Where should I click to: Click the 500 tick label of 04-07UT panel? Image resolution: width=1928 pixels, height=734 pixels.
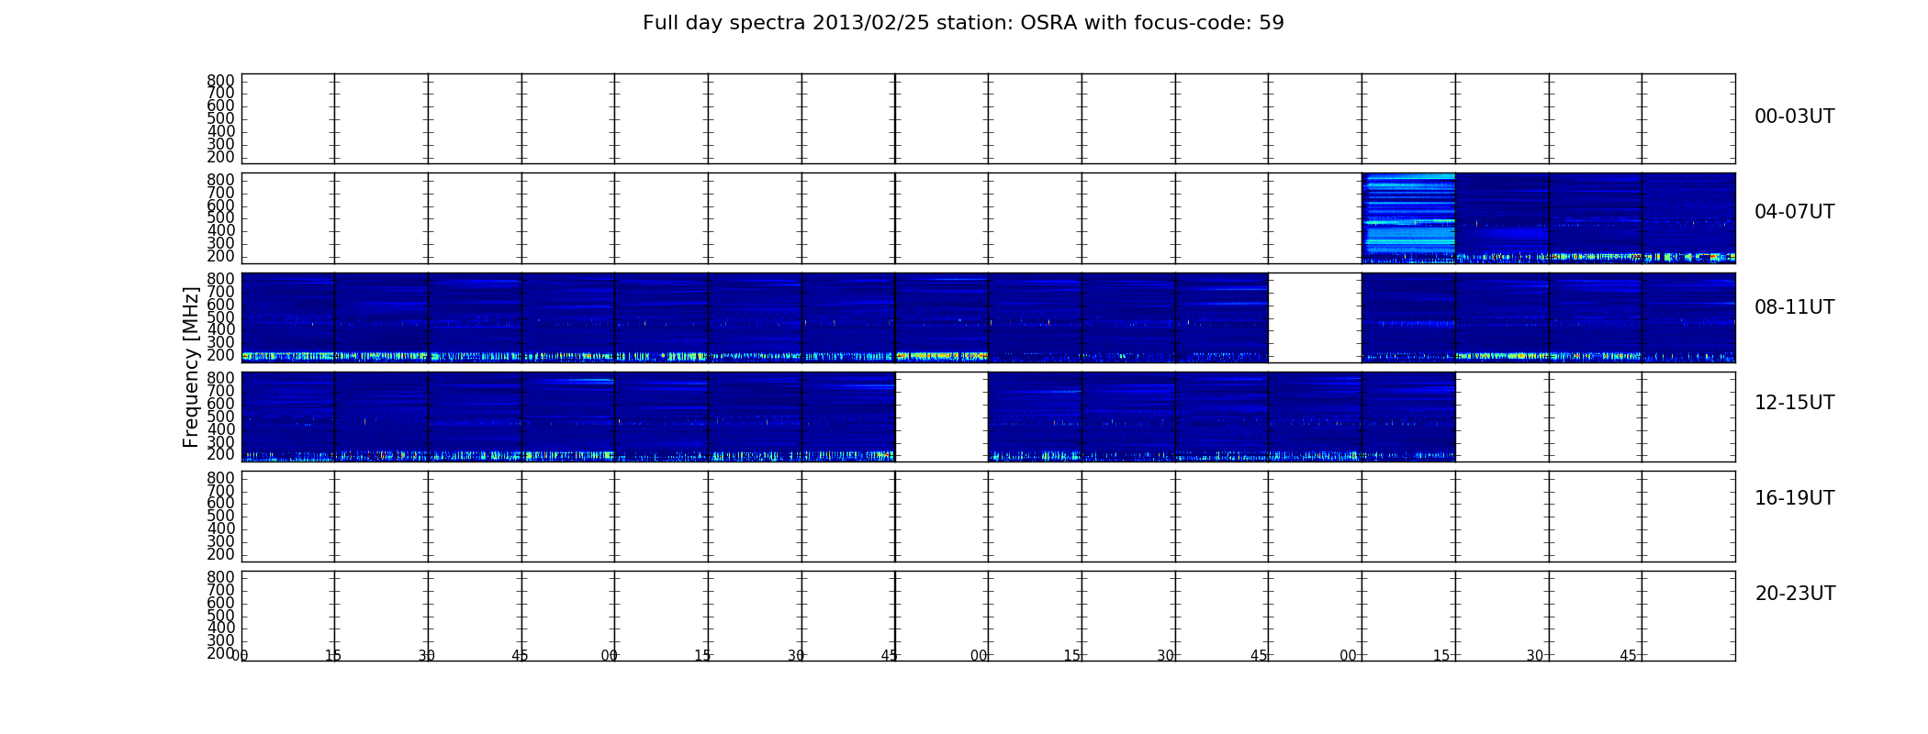pyautogui.click(x=220, y=217)
